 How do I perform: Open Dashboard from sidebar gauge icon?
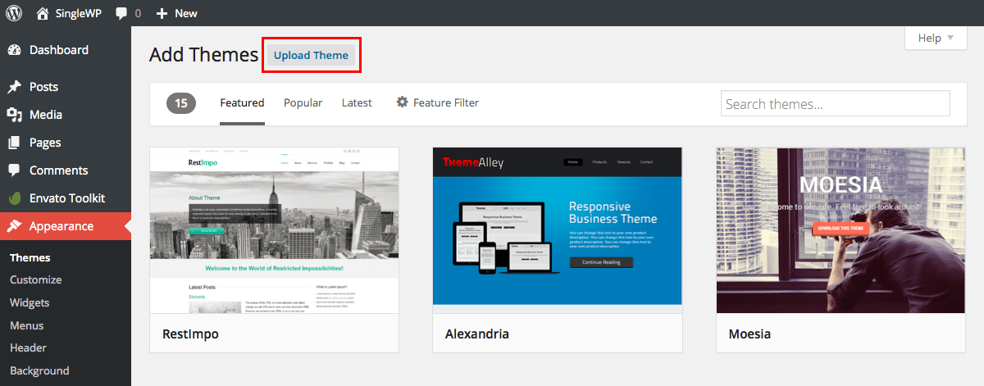14,50
